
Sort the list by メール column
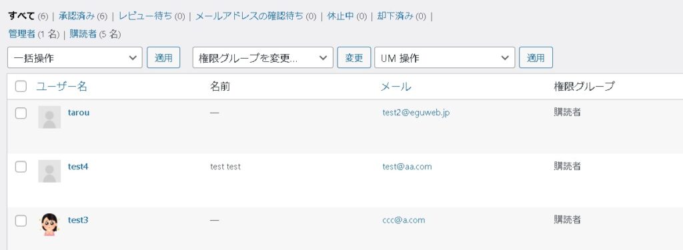396,86
